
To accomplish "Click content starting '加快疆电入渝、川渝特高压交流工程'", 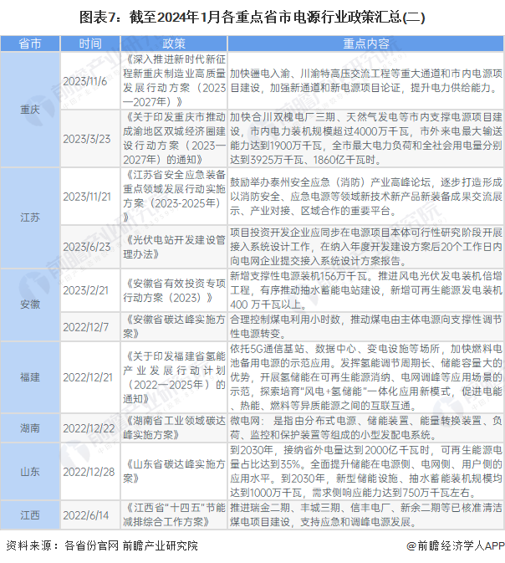I will (365, 81).
